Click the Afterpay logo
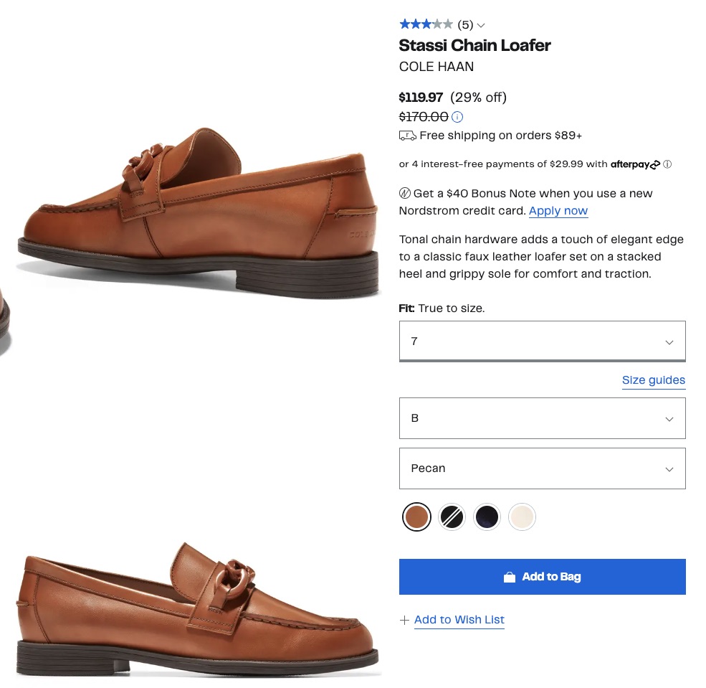This screenshot has width=706, height=688. click(x=635, y=164)
